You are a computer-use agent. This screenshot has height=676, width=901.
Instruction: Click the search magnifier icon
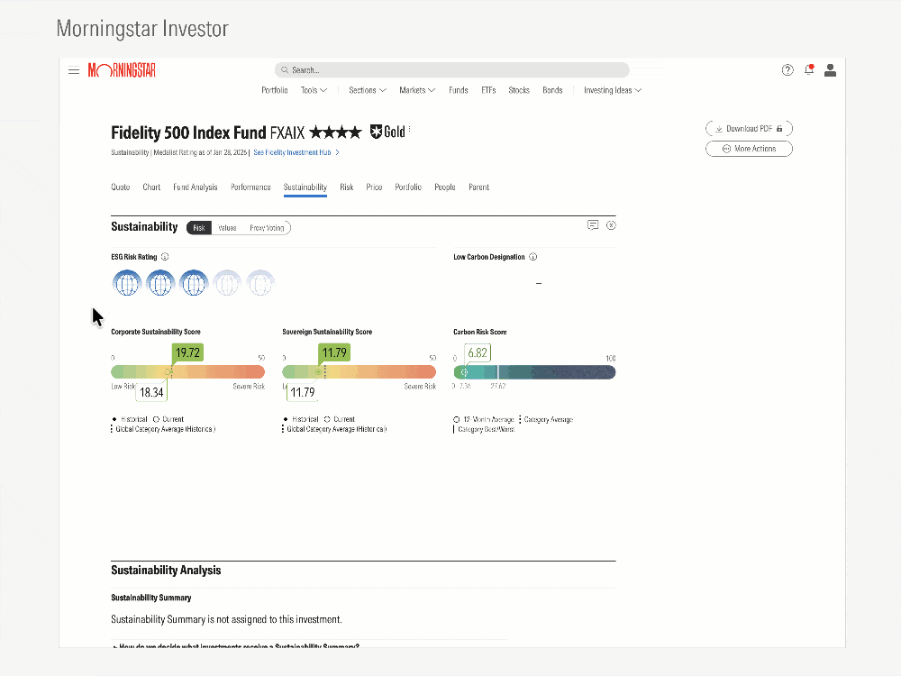coord(285,70)
